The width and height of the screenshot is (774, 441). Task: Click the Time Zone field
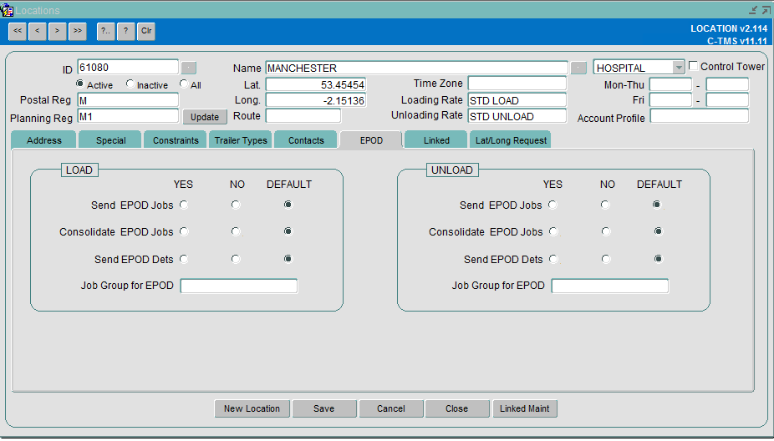[x=517, y=84]
